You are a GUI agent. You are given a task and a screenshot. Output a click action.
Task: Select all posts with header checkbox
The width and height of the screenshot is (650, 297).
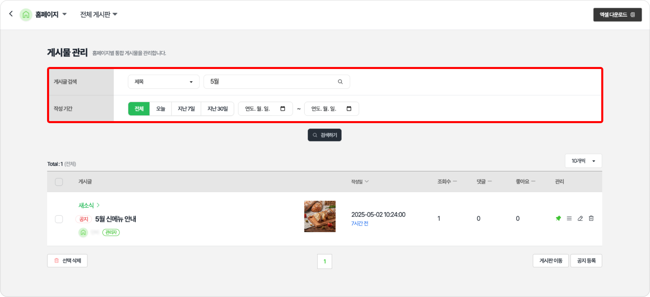(x=59, y=182)
